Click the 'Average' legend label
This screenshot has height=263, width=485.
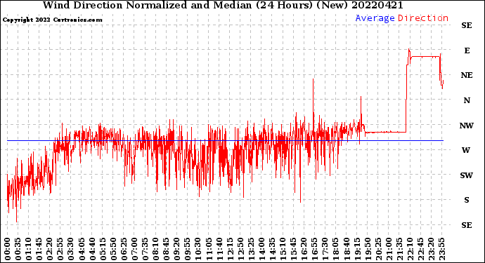pyautogui.click(x=375, y=18)
